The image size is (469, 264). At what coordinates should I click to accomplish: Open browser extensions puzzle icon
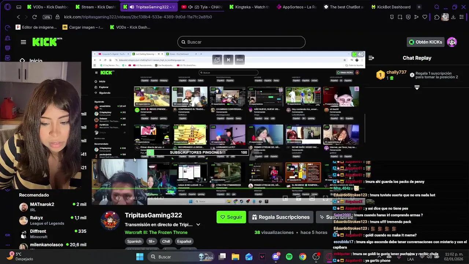(x=437, y=17)
